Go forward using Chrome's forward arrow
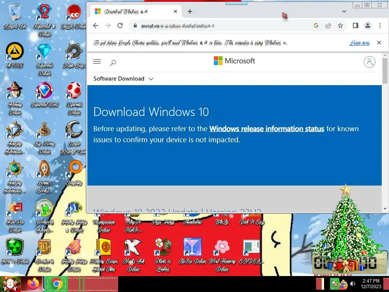The width and height of the screenshot is (389, 292). tap(108, 25)
